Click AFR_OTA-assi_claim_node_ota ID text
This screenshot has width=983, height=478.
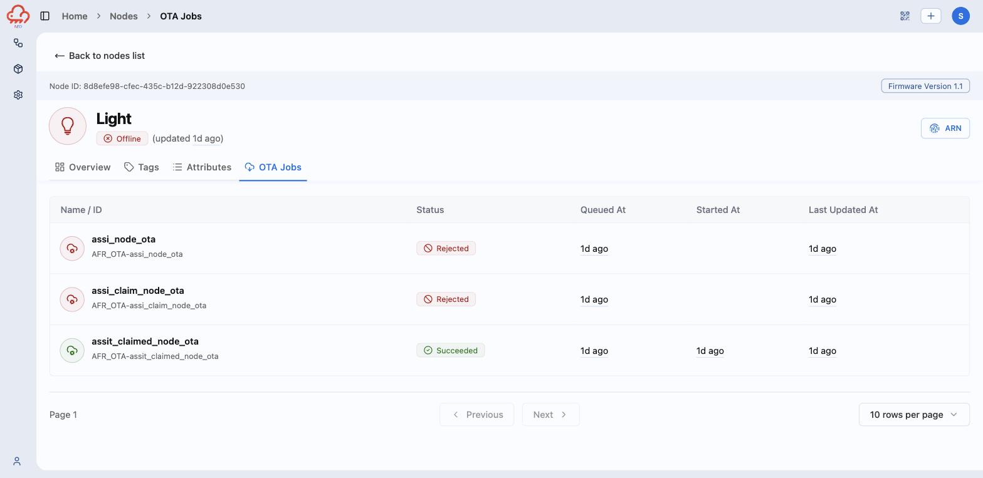(149, 306)
